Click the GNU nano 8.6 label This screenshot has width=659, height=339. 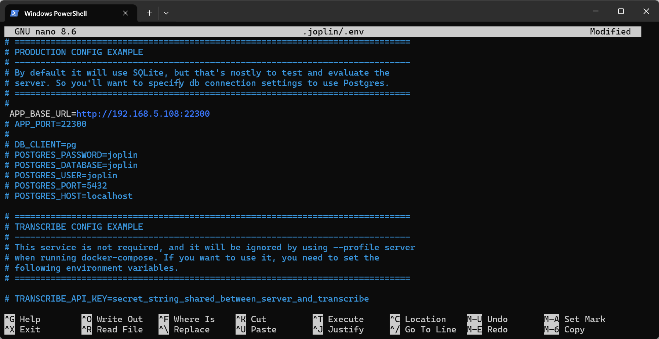click(x=45, y=32)
